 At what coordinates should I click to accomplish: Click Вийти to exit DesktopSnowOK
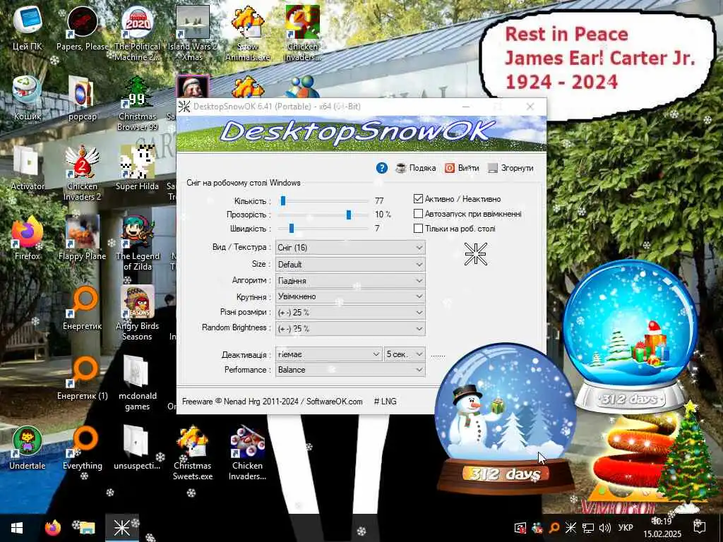point(462,168)
